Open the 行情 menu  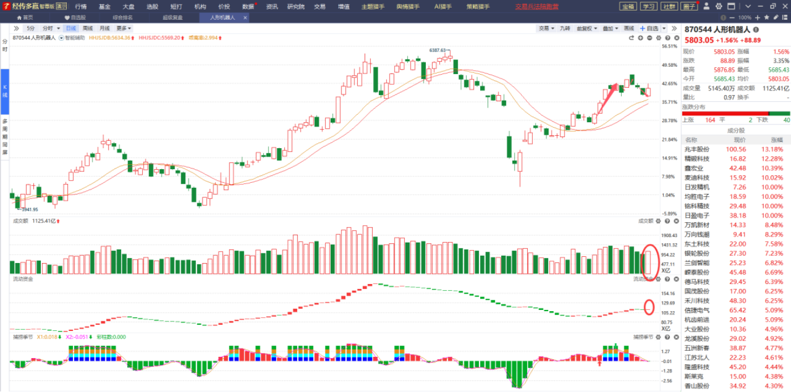pos(81,7)
